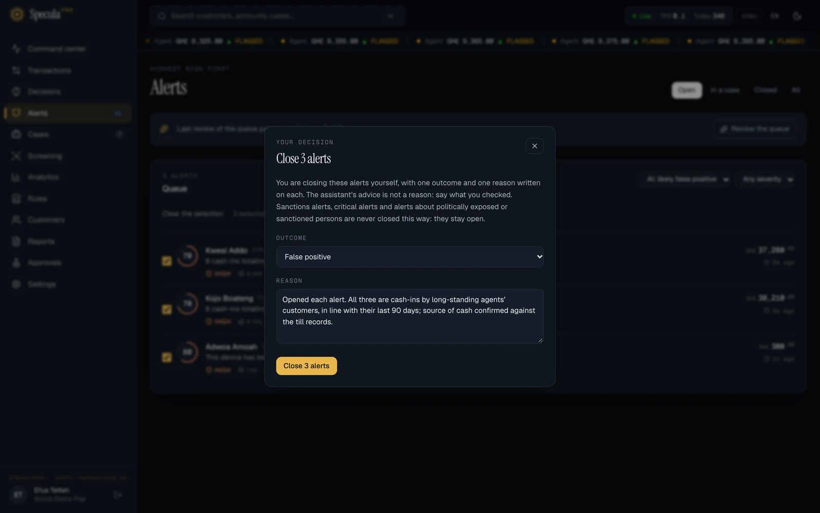Screen dimensions: 820x513
Task: Click the Review the queue button
Action: pos(755,129)
